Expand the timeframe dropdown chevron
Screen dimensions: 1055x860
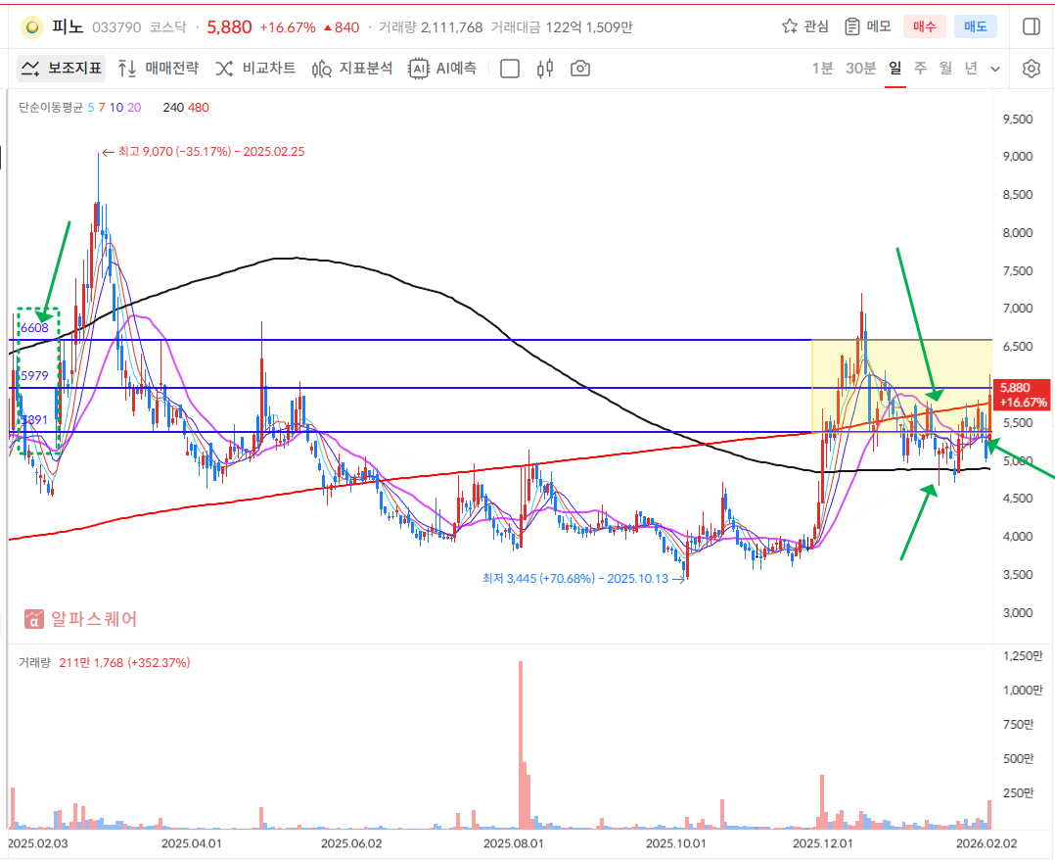[995, 69]
